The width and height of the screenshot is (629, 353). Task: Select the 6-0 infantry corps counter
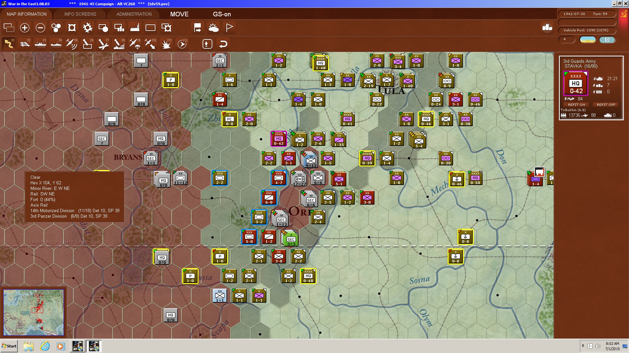click(269, 197)
